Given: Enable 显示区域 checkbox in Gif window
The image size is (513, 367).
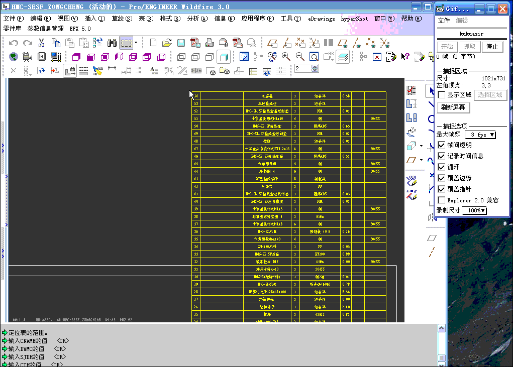Looking at the screenshot, I should coord(441,95).
